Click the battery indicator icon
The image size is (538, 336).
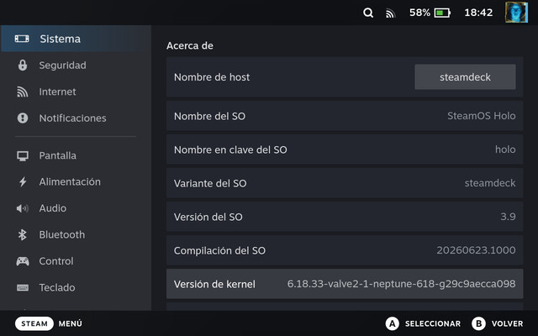point(442,13)
